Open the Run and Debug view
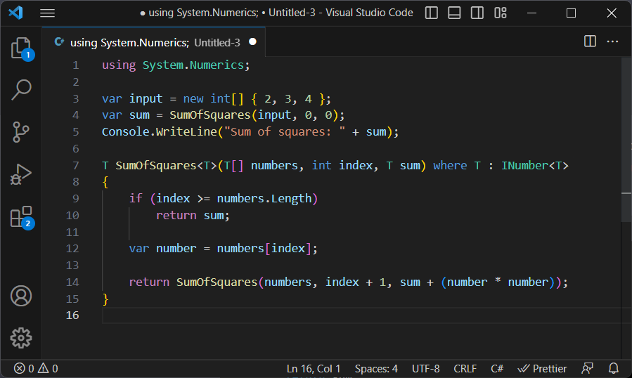Screen dimensions: 632x378 [x=21, y=174]
